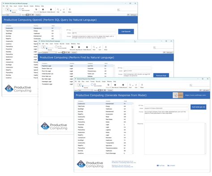Switch to table view in SQL Query window
Screen dimensions: 212x176
pos(33,15)
